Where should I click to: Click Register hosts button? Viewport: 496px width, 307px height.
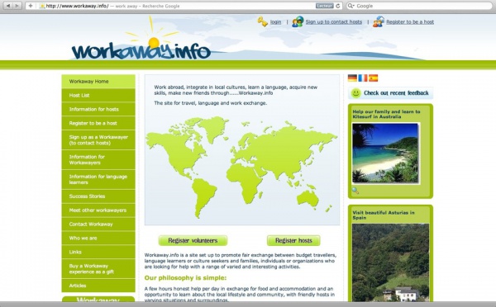point(293,240)
